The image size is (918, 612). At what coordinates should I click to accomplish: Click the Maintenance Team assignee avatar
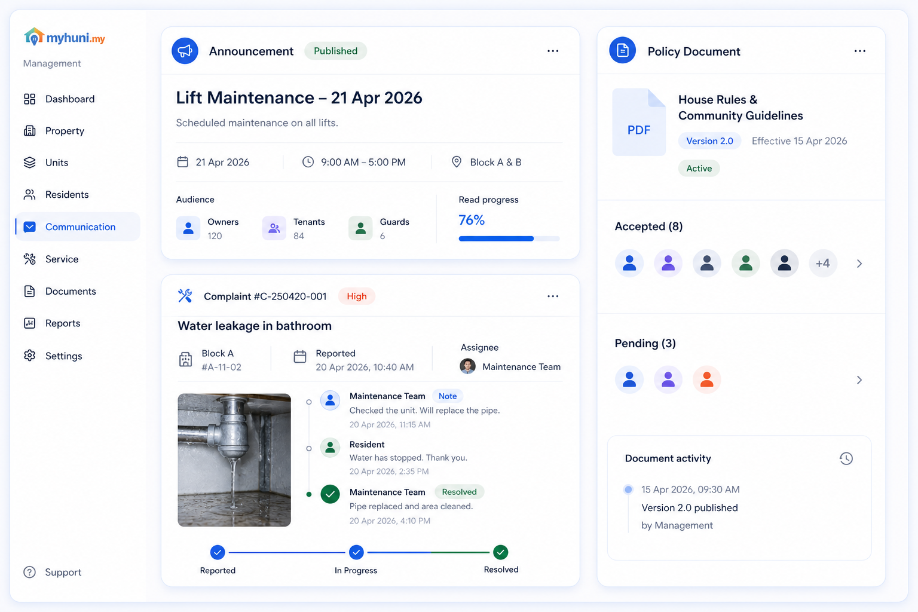(x=467, y=366)
